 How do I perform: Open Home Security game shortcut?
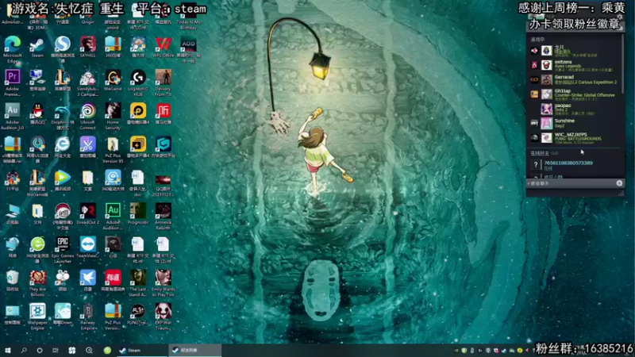click(113, 116)
